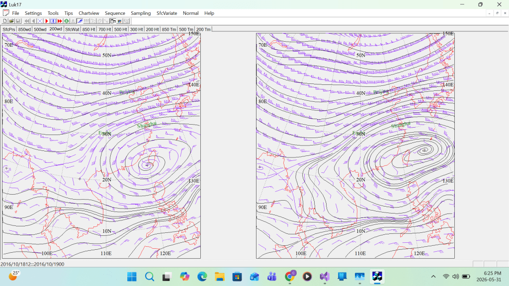Click the Save disk toolbar icon
This screenshot has width=509, height=286.
click(x=18, y=21)
